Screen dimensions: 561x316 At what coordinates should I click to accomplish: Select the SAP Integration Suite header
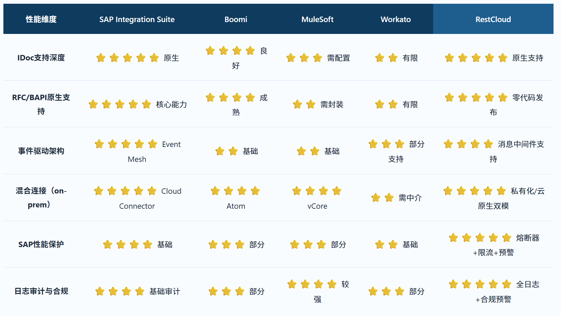[137, 19]
